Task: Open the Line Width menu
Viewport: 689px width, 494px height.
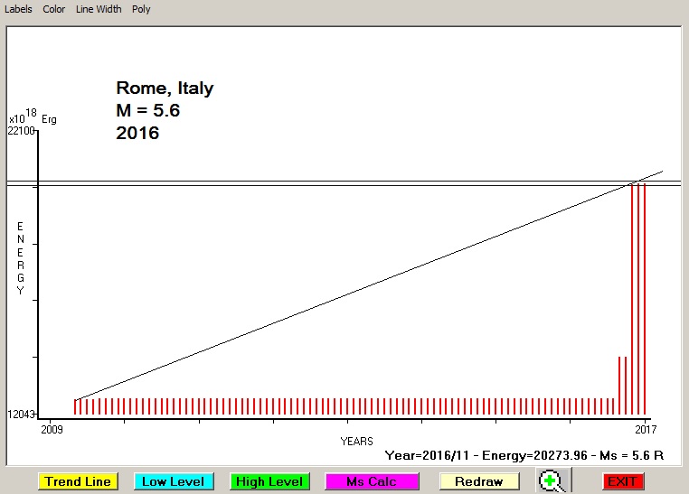Action: (x=99, y=9)
